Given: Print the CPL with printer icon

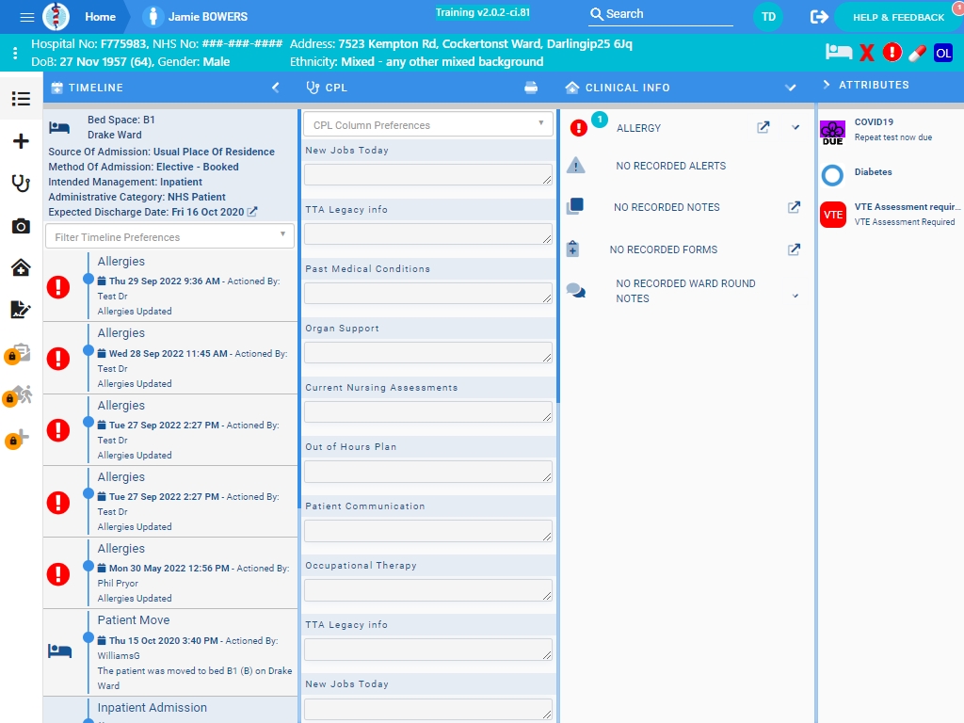Looking at the screenshot, I should (x=531, y=88).
